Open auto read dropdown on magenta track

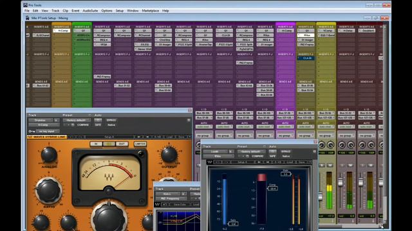[x=285, y=127]
